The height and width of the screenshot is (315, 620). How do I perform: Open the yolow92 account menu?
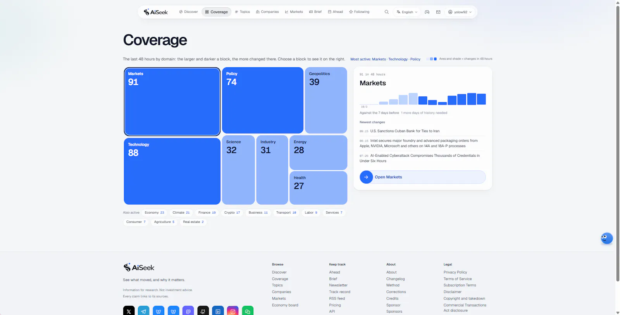point(460,12)
